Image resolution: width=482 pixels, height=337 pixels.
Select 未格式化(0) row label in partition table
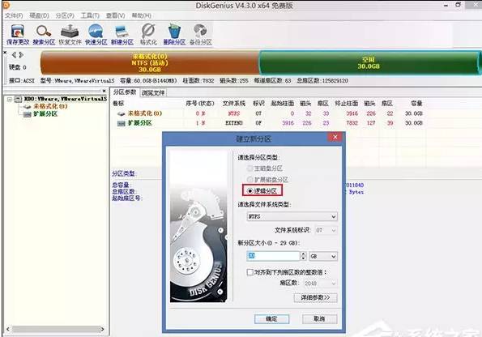coord(145,113)
